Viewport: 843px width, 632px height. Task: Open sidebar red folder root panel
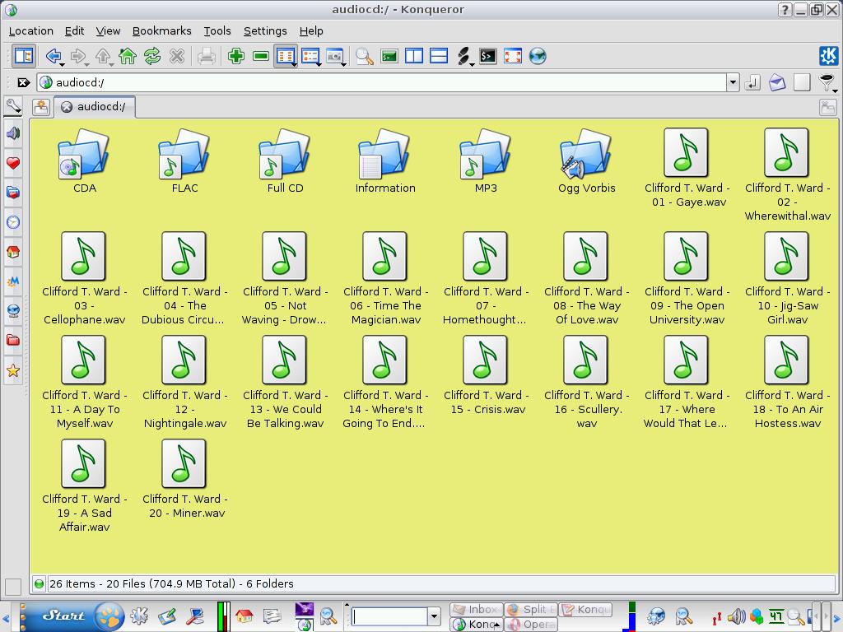pos(13,340)
